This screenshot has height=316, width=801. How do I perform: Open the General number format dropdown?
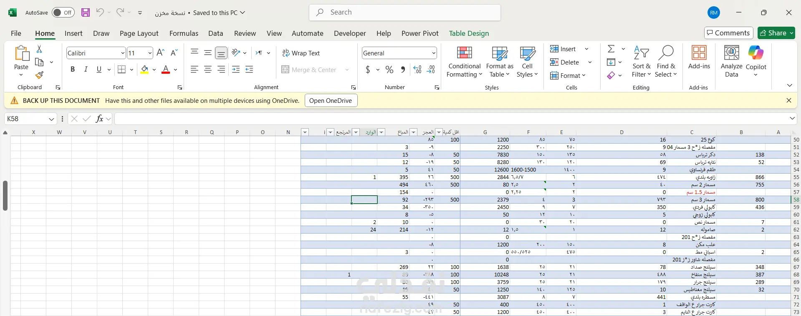pos(434,53)
